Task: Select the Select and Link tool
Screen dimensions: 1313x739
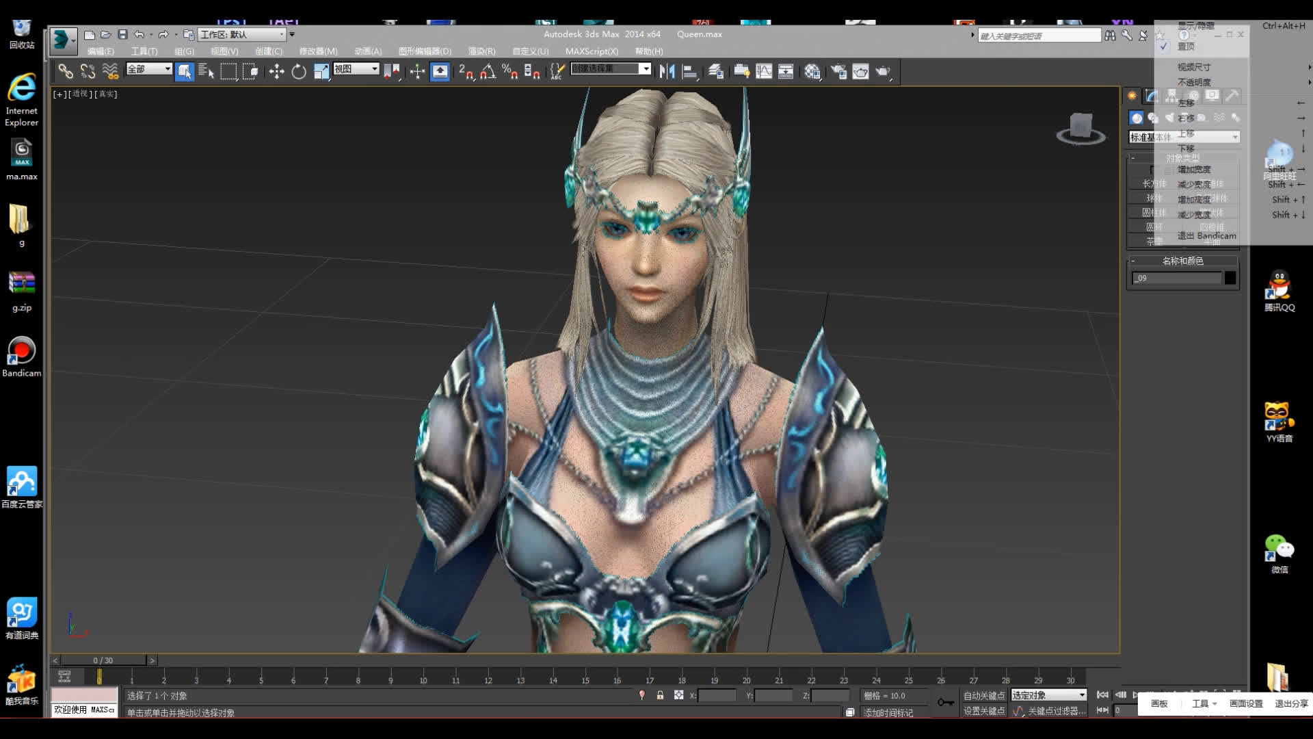Action: [x=66, y=71]
